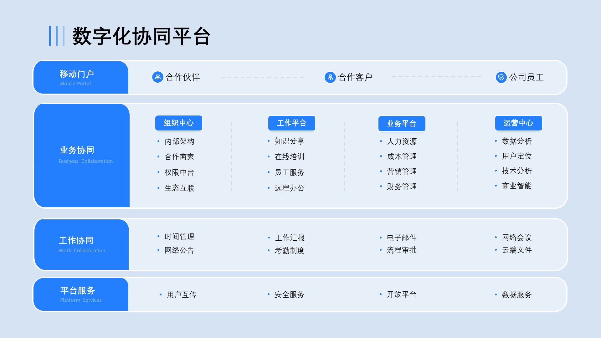This screenshot has height=338, width=601.
Task: Select the 远程办公 item
Action: tap(290, 188)
